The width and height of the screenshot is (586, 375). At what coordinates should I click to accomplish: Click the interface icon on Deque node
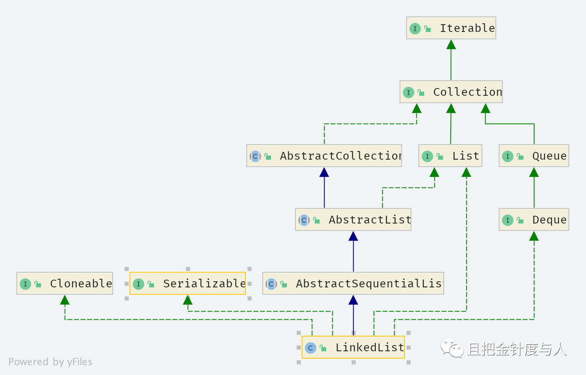click(x=508, y=220)
